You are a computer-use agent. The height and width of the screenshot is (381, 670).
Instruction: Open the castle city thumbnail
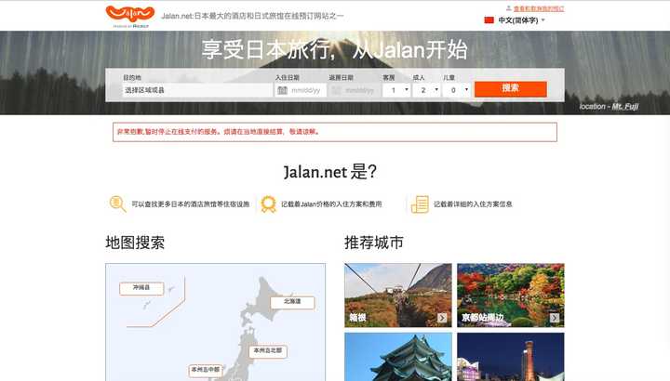coord(398,357)
